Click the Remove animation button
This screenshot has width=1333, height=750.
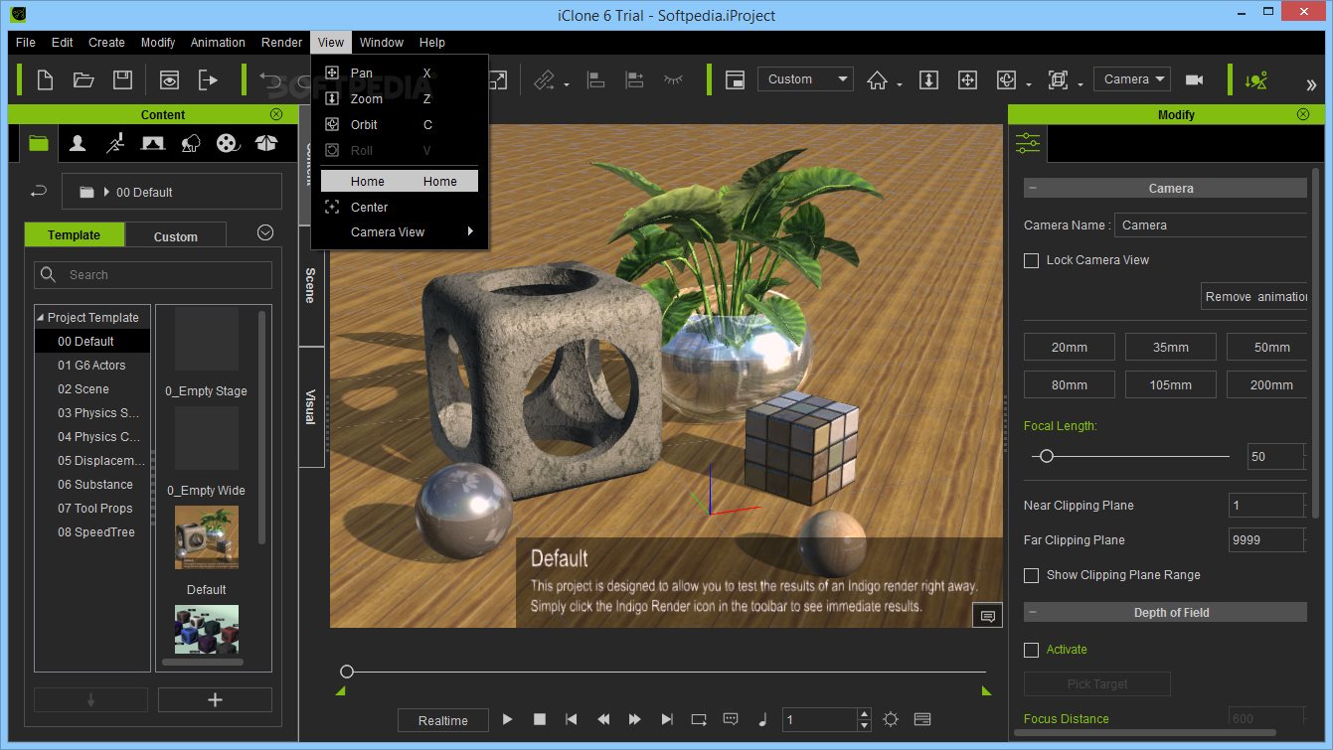pyautogui.click(x=1254, y=296)
